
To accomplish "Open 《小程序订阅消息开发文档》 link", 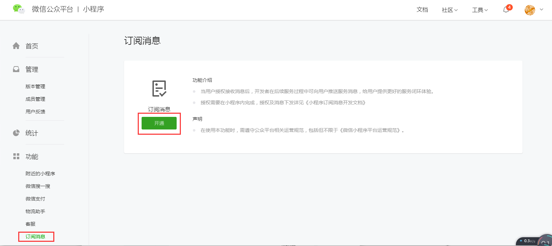I will (x=335, y=103).
